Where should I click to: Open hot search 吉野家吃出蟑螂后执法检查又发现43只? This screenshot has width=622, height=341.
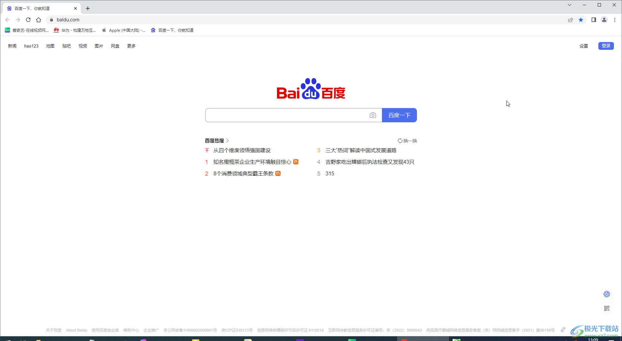(370, 162)
